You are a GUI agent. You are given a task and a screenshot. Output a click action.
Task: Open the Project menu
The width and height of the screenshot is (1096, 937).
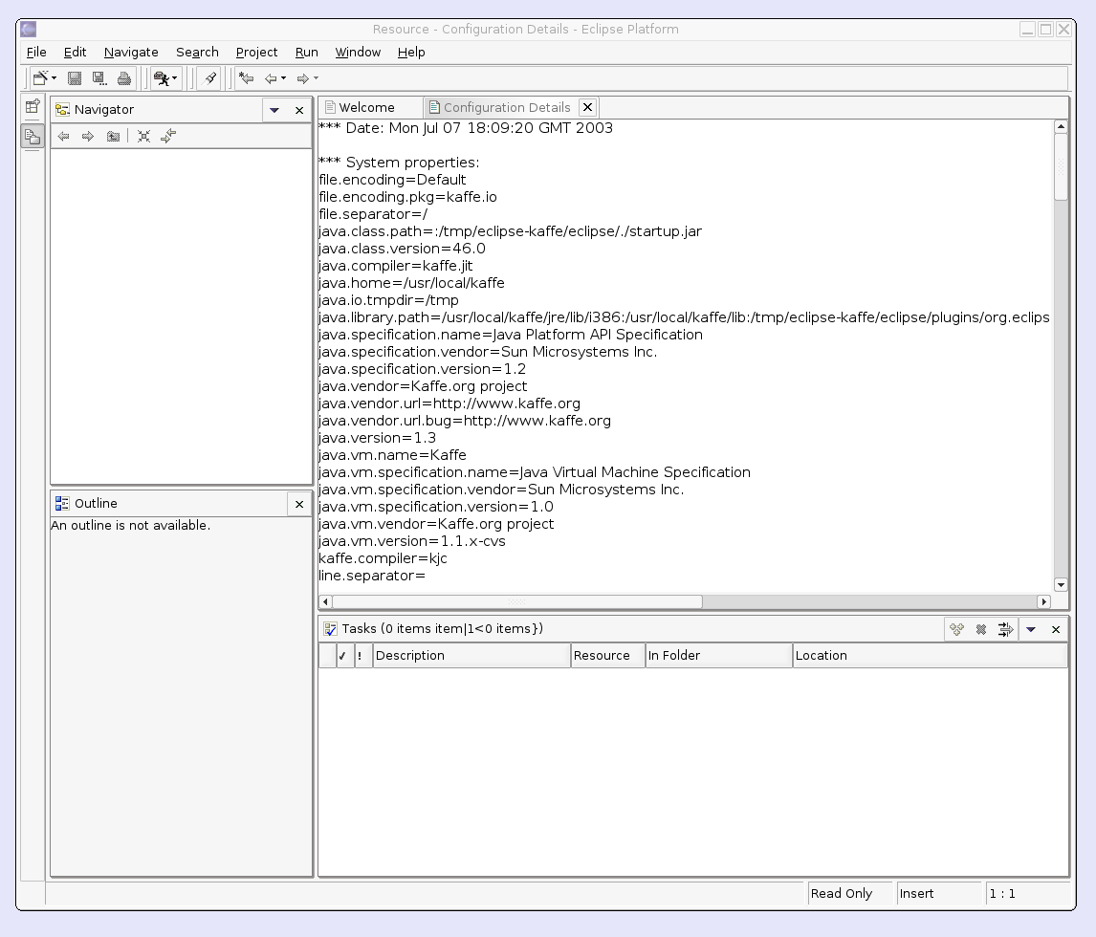point(256,53)
